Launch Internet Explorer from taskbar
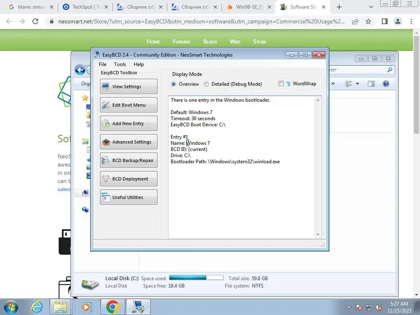Image resolution: width=420 pixels, height=315 pixels. (x=37, y=307)
